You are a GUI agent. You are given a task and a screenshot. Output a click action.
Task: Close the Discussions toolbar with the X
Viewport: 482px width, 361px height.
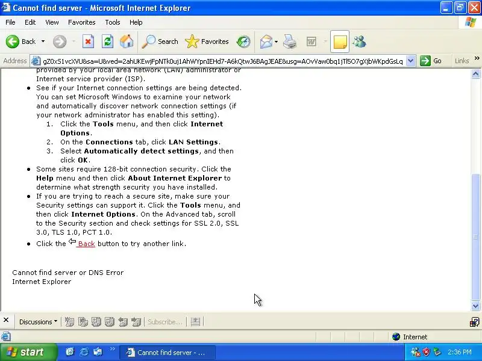click(x=6, y=320)
